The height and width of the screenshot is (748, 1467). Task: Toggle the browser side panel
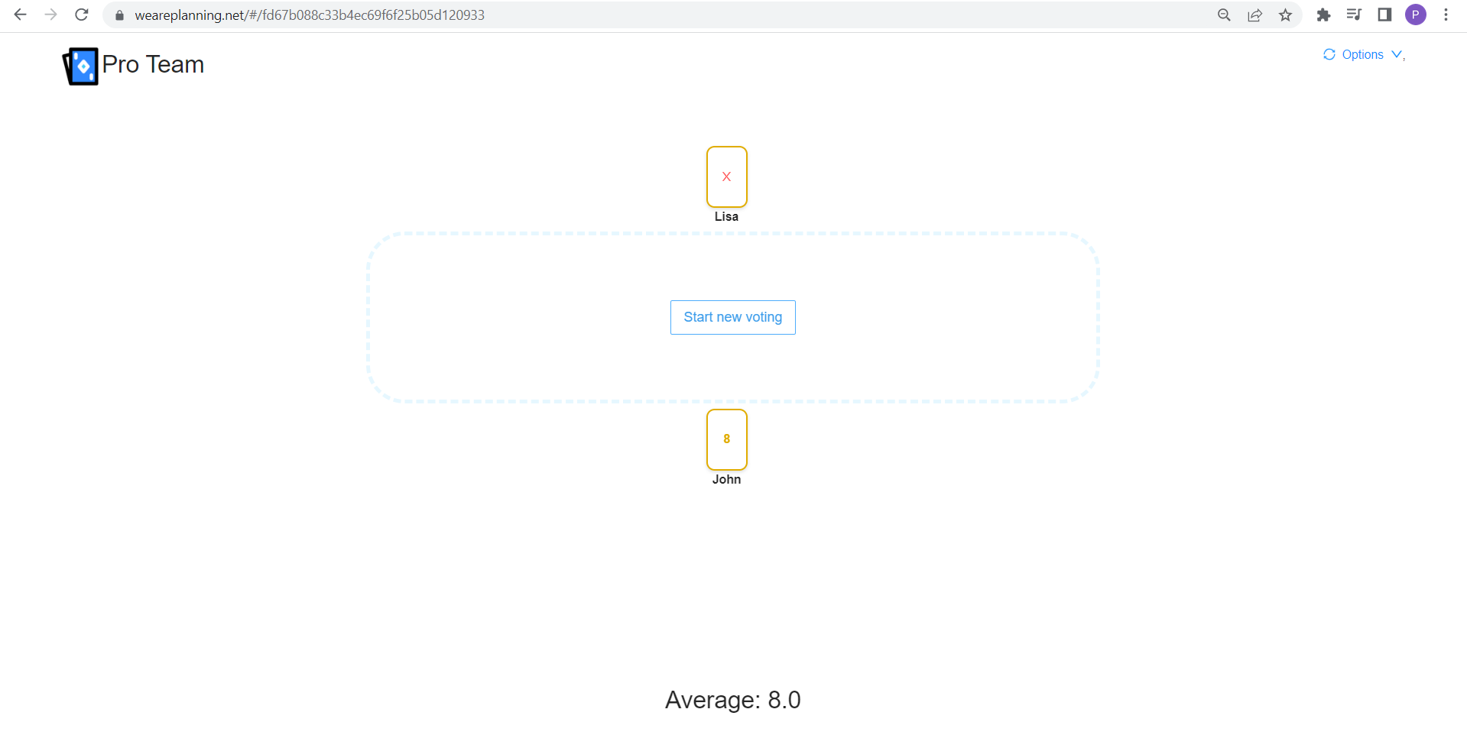point(1384,15)
